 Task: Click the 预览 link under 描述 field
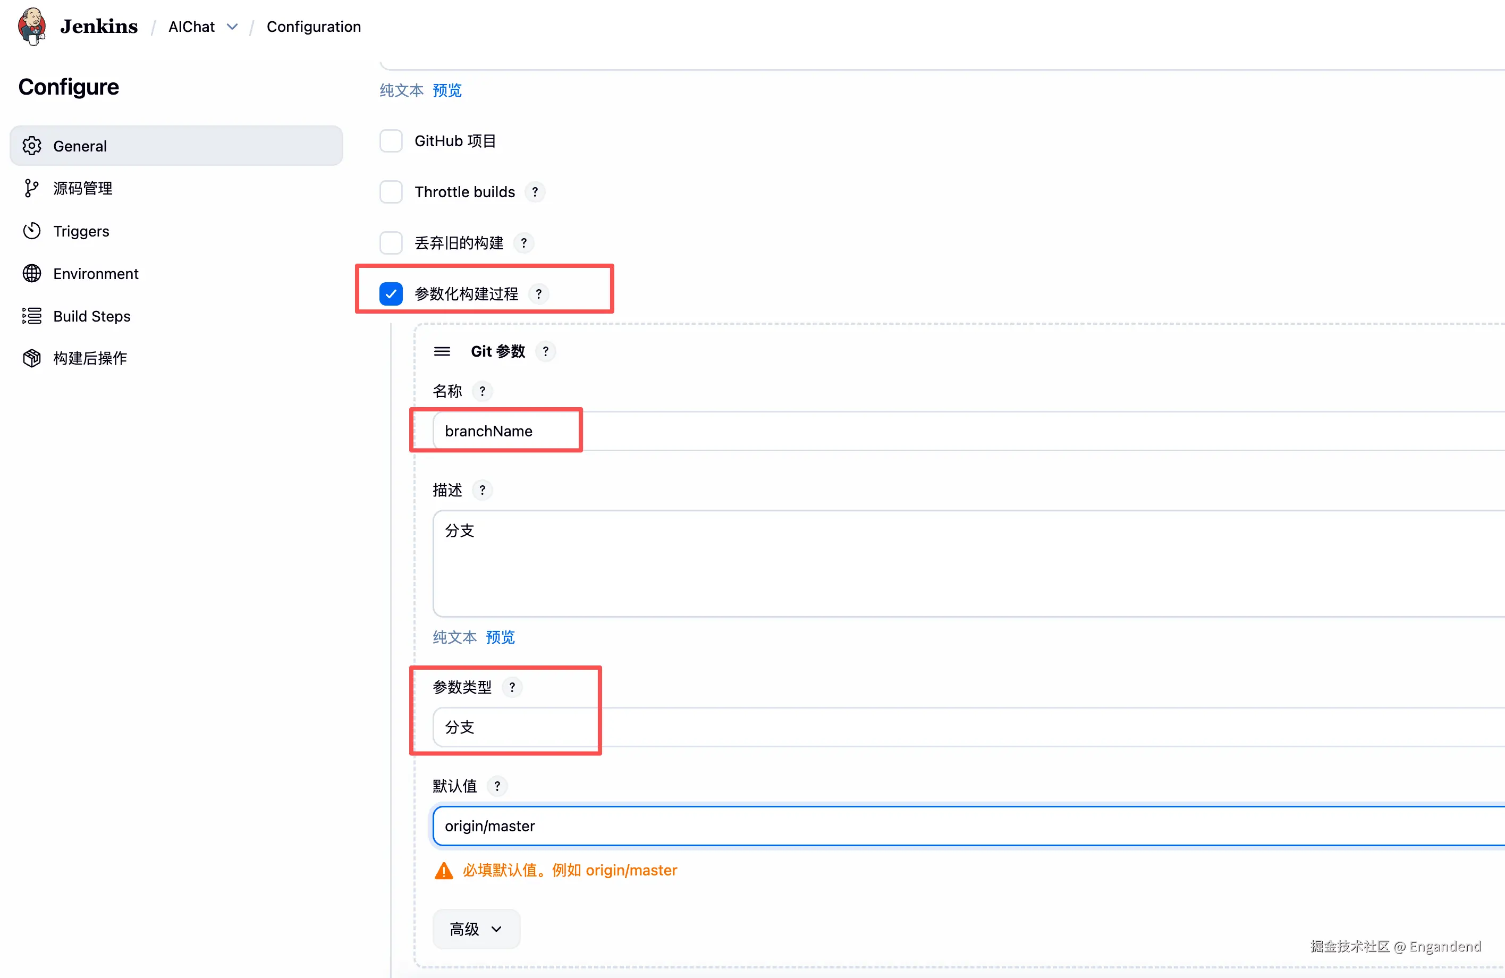pyautogui.click(x=500, y=637)
